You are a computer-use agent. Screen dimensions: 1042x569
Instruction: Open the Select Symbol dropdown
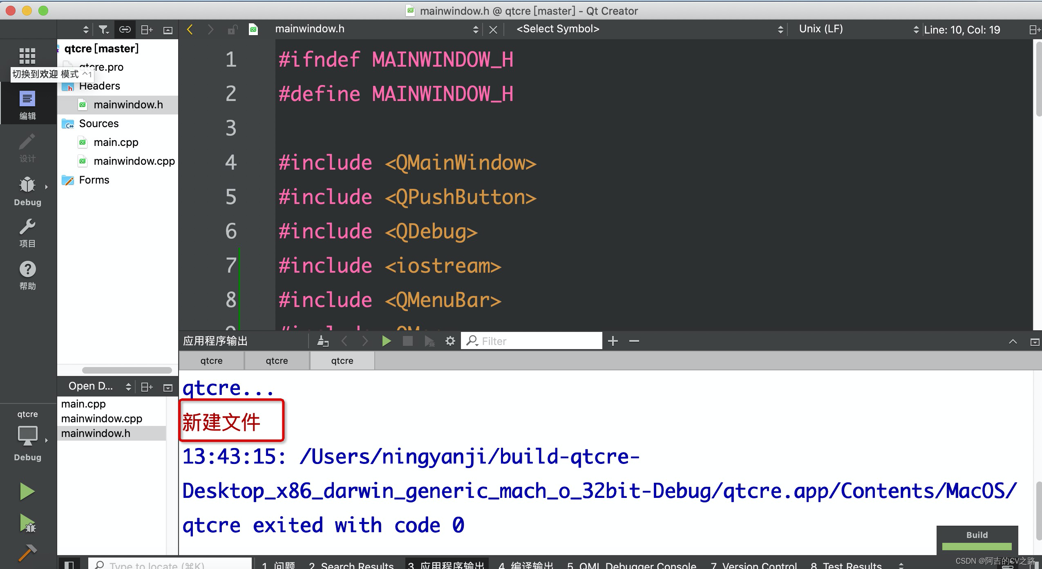[x=650, y=29]
